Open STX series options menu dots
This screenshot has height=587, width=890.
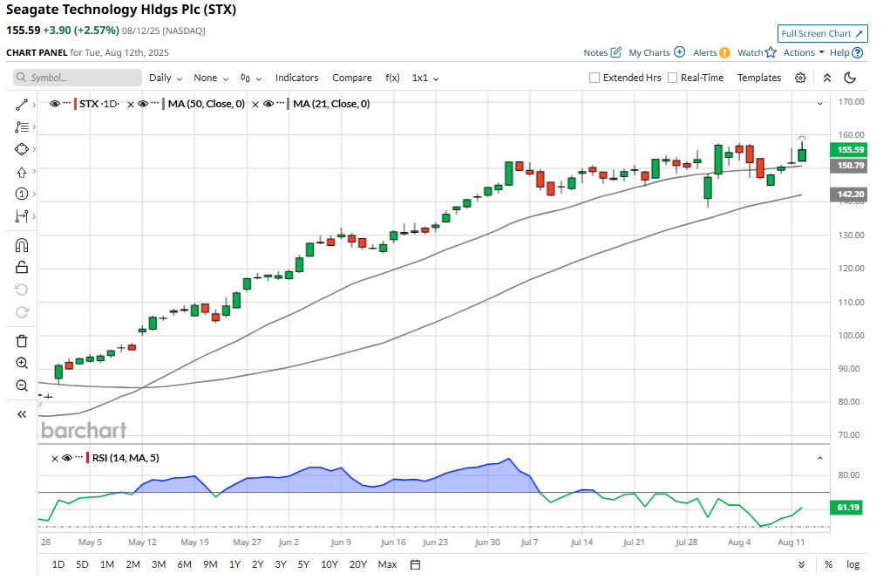pos(67,103)
